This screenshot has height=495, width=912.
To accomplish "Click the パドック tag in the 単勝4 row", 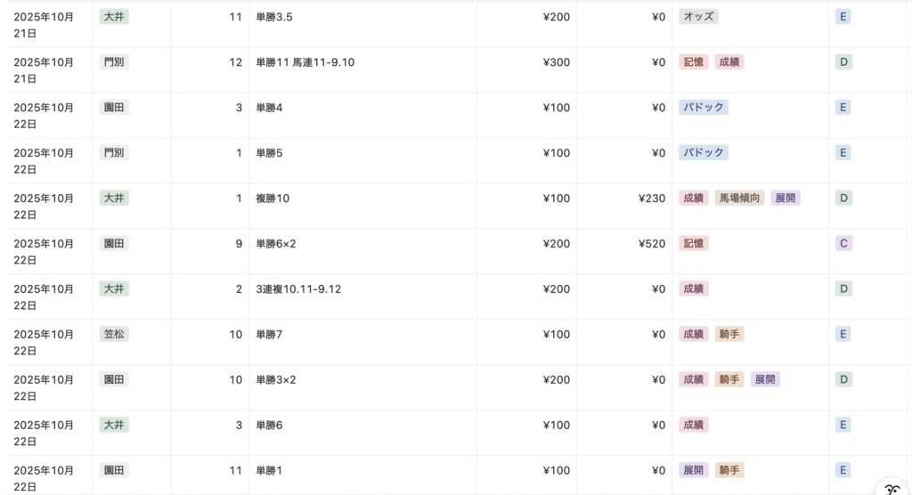I will (704, 108).
